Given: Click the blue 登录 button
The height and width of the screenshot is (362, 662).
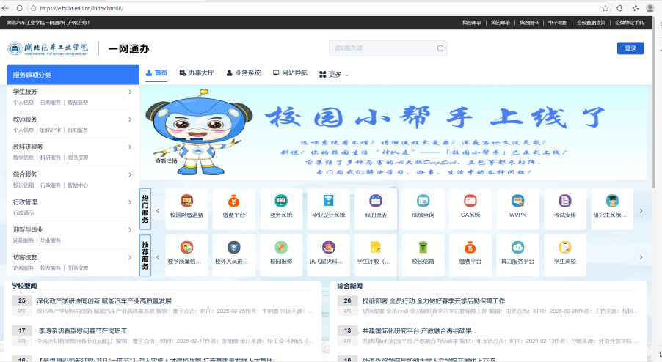Looking at the screenshot, I should pyautogui.click(x=630, y=48).
